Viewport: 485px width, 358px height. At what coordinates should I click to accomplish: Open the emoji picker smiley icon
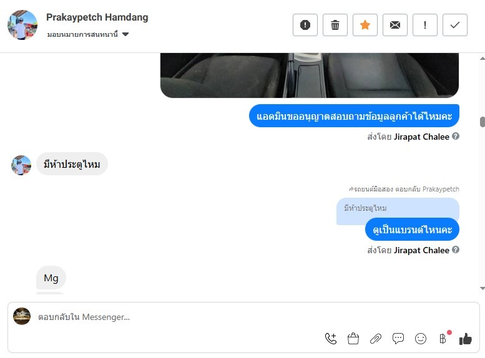pos(421,339)
